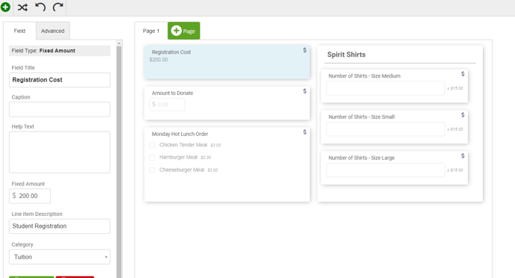Click dollar icon on Registration Cost card
515x278 pixels.
305,50
